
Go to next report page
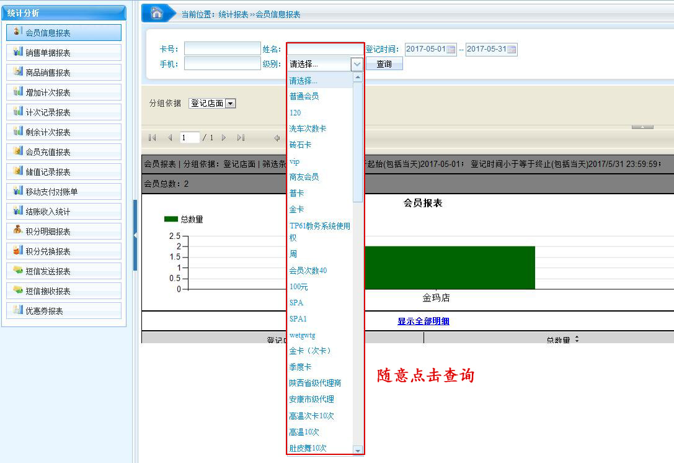click(224, 138)
